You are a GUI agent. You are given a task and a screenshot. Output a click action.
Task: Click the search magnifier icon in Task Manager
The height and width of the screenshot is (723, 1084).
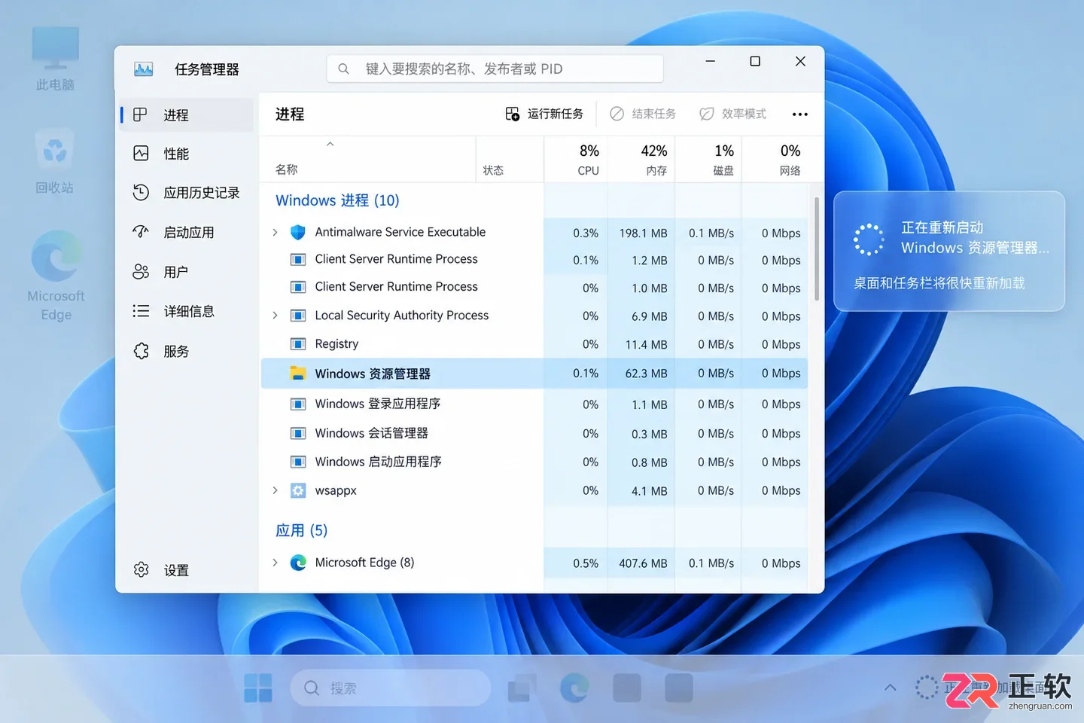(343, 69)
